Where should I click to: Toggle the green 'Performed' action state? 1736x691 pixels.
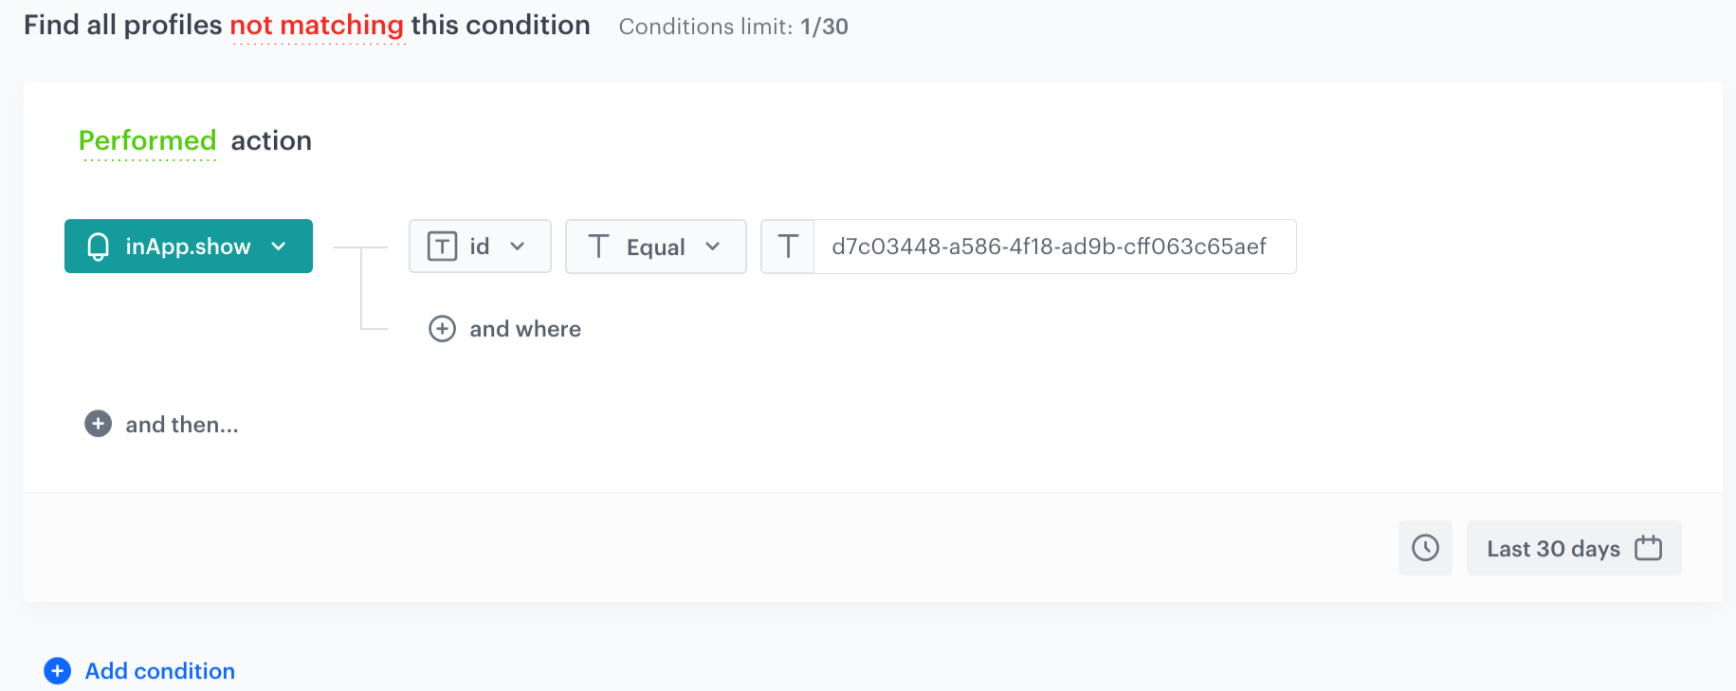(x=147, y=141)
